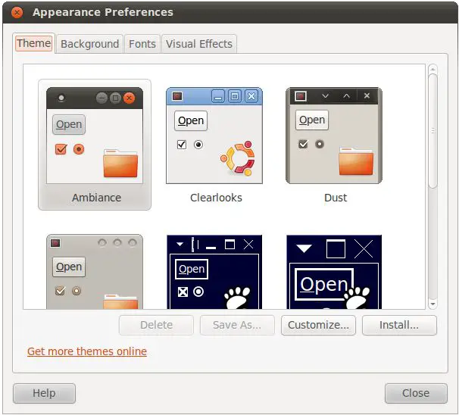Click the Help button
Screen dimensions: 459x415
tap(44, 393)
